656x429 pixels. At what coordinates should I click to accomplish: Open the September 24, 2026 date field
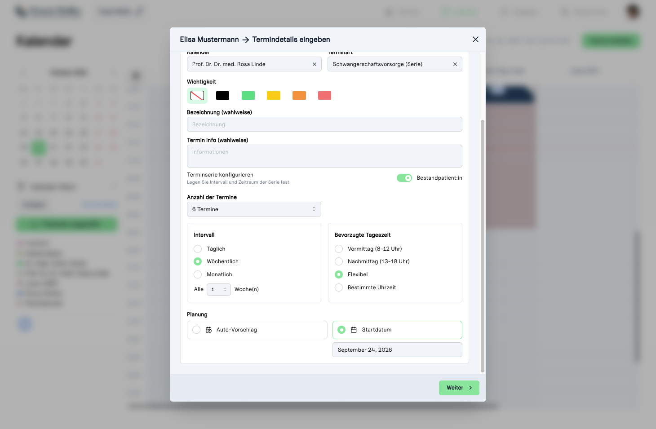point(397,350)
